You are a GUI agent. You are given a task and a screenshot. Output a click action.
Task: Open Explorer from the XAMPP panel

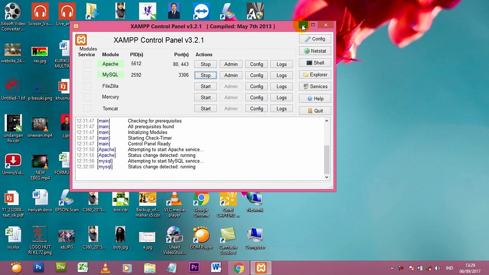pyautogui.click(x=315, y=74)
